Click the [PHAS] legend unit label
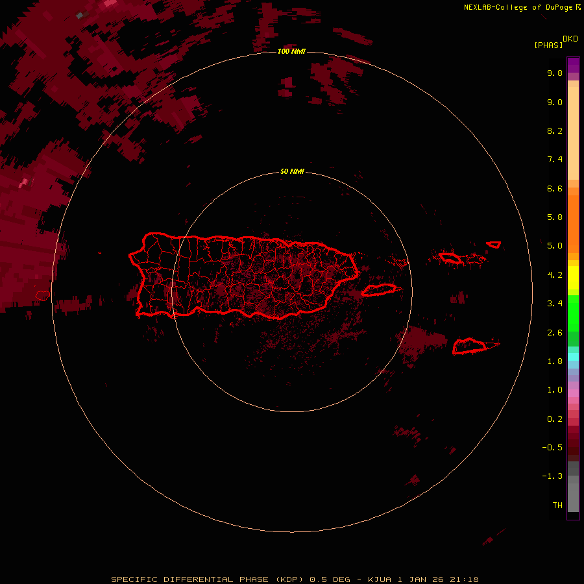The image size is (584, 584). [548, 45]
